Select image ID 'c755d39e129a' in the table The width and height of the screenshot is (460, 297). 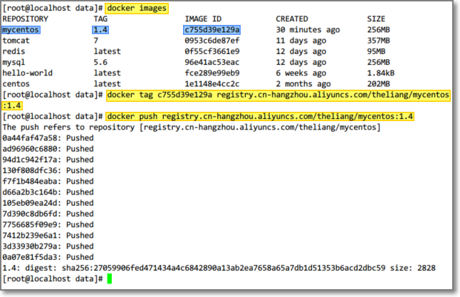click(211, 30)
